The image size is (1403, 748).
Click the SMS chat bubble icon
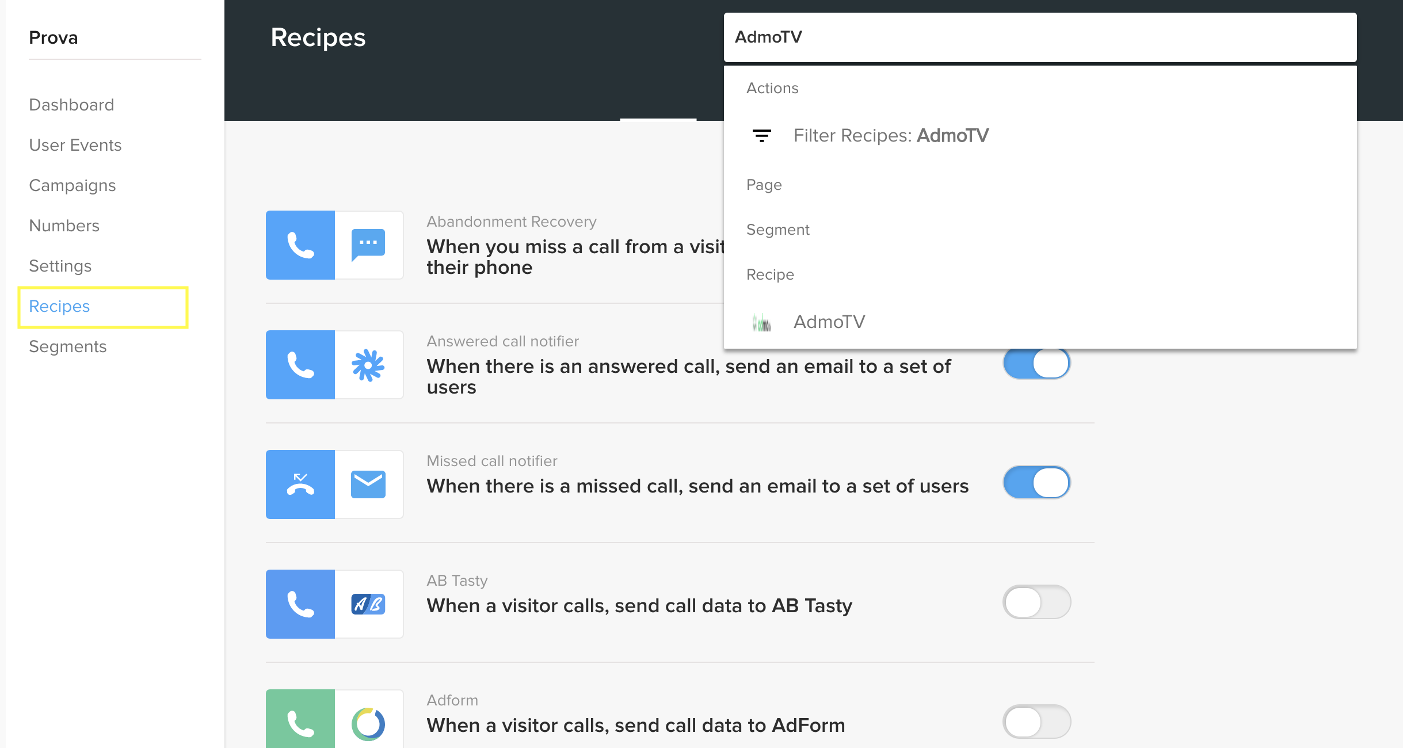(x=368, y=245)
